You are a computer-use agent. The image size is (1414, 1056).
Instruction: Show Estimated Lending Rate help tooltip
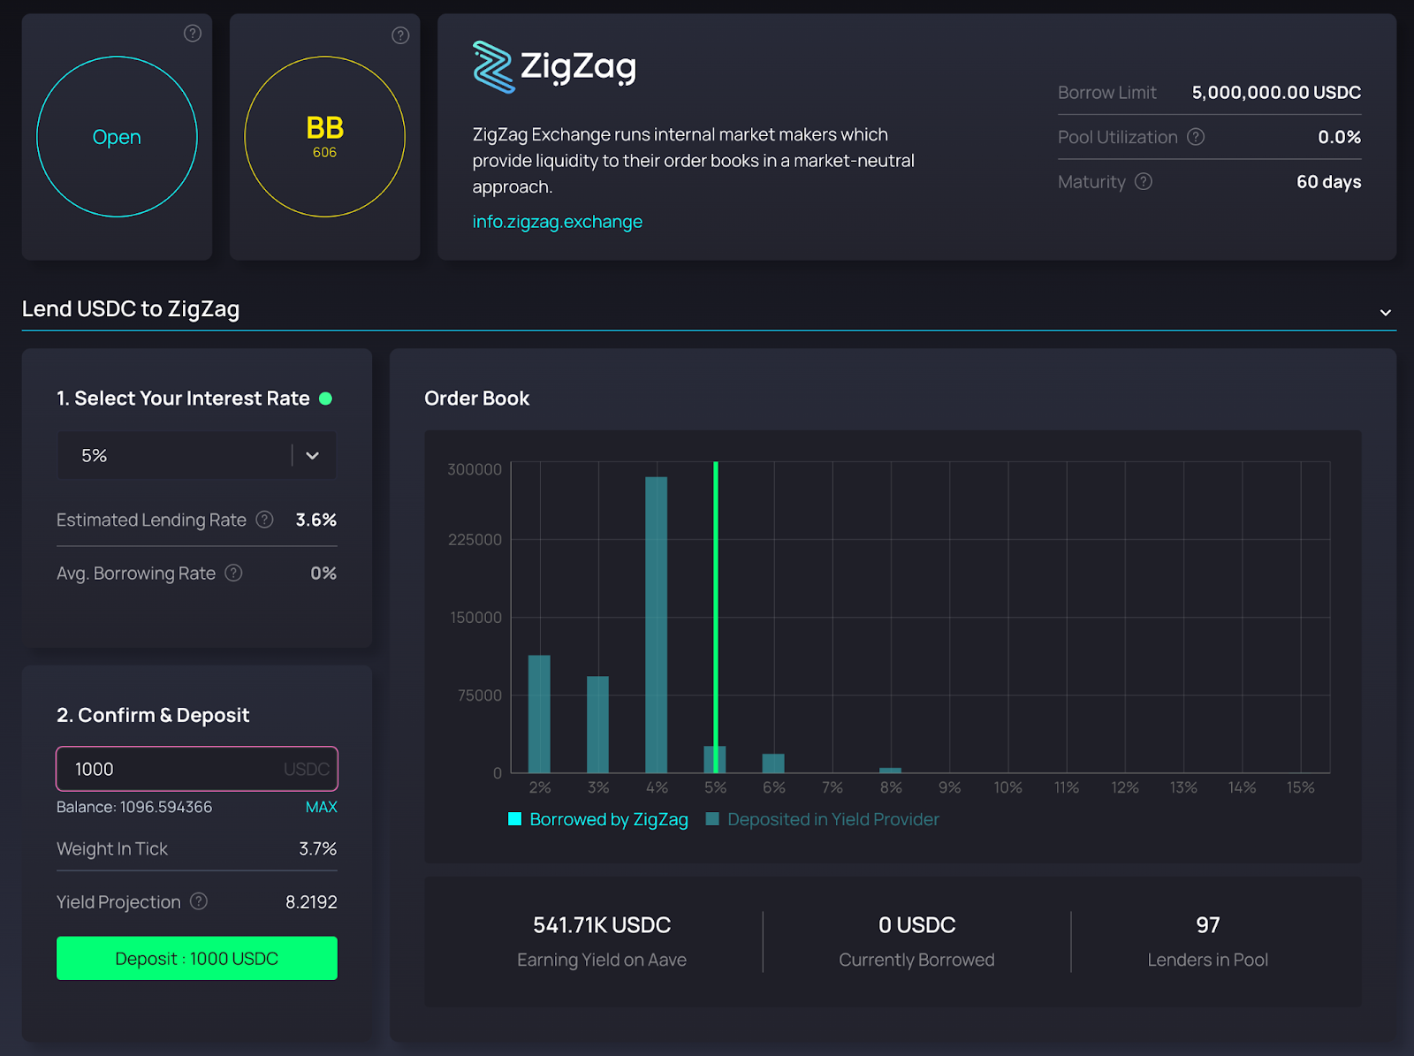tap(264, 520)
